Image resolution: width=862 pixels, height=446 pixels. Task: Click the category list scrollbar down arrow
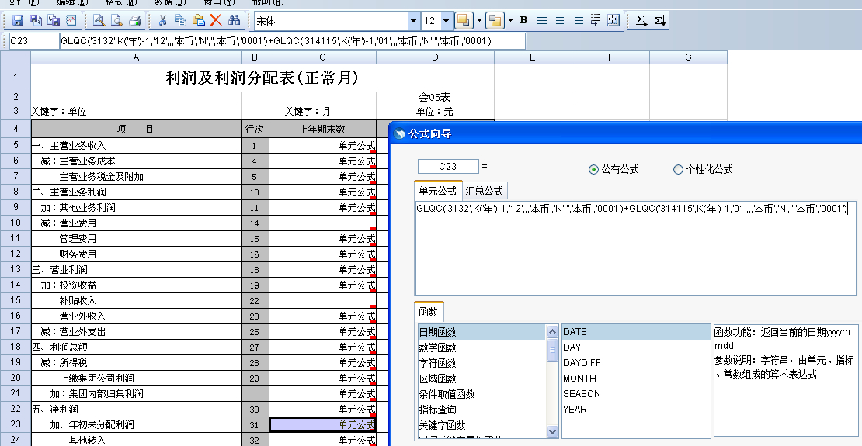coord(552,432)
